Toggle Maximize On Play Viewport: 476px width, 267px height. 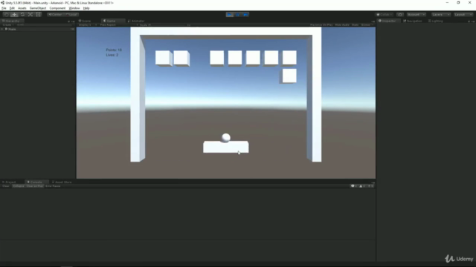coord(321,24)
